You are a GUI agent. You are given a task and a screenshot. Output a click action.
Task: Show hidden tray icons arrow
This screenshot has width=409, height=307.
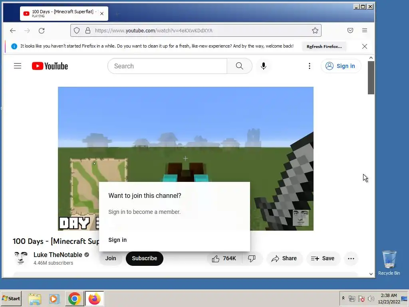(343, 298)
